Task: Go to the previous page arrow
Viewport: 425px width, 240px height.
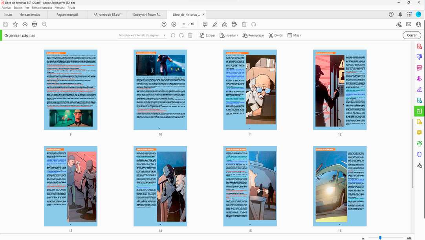Action: click(164, 24)
